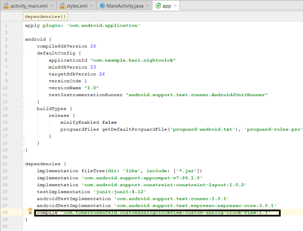Click the AndroidJUnitRunner string on line 11
Screen dimensions: 303x231
coord(197,95)
